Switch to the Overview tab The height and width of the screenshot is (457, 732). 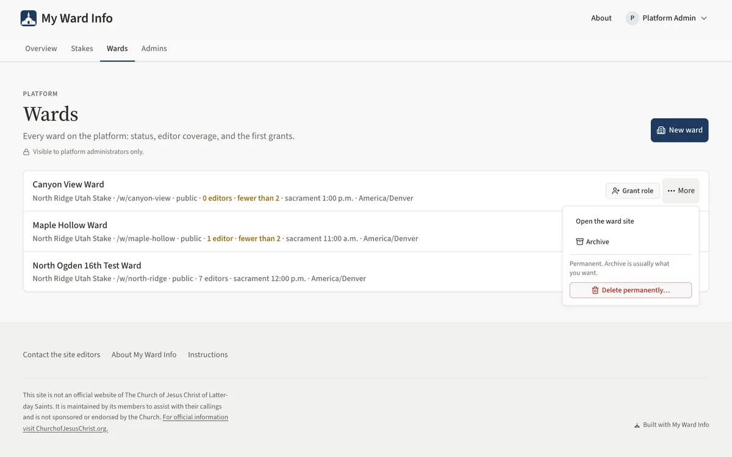41,49
